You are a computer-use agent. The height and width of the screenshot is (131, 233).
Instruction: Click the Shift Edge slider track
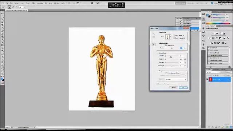172,65
